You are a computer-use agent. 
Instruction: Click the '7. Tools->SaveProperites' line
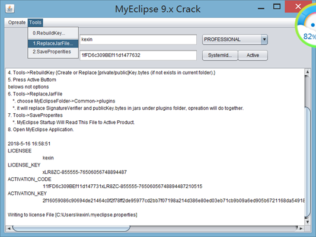click(x=35, y=116)
